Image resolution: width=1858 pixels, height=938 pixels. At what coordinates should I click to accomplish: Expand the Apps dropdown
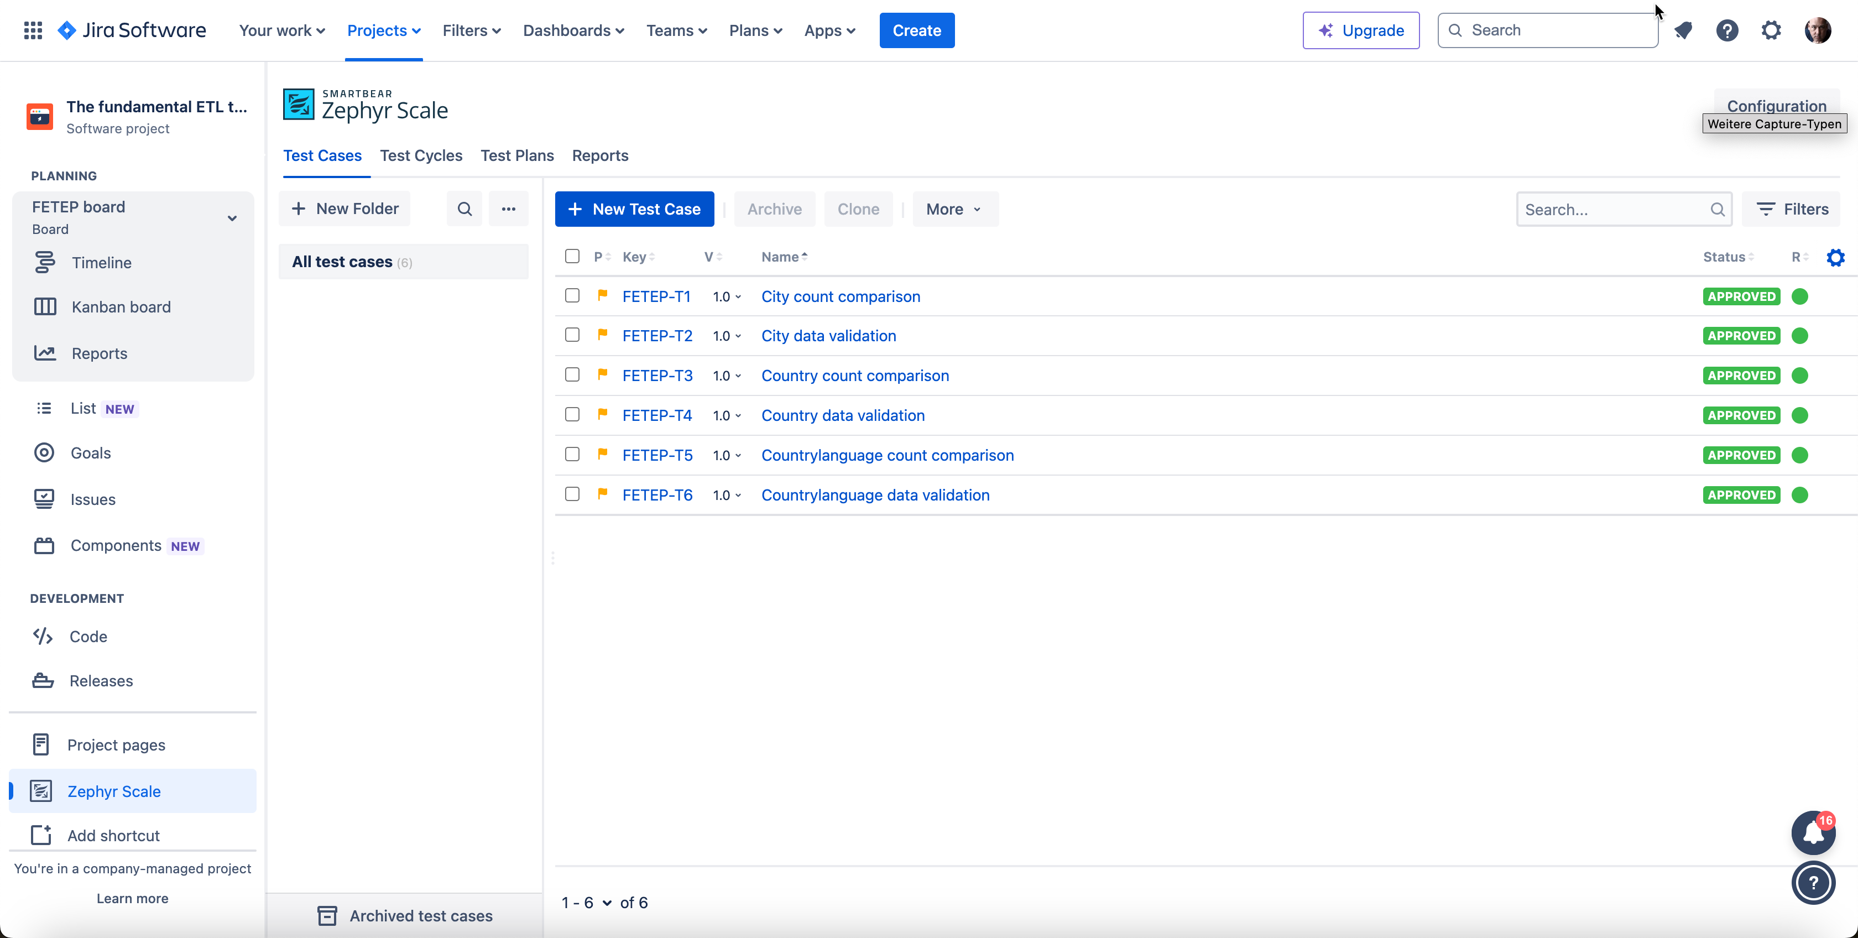829,30
